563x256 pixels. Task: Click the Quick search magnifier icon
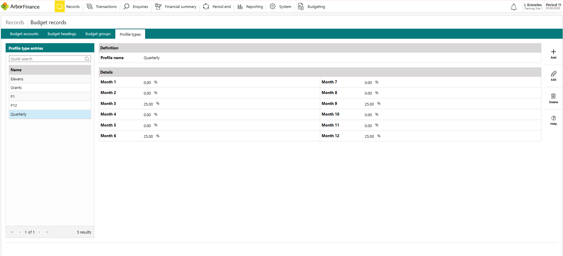tap(87, 59)
